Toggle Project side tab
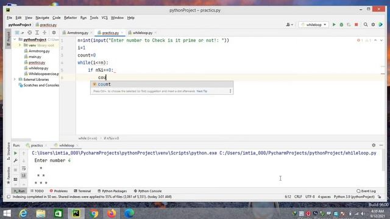 click(x=9, y=38)
